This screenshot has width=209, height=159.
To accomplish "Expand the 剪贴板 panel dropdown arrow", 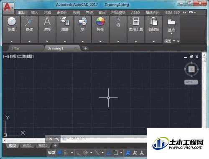I will 153,41.
